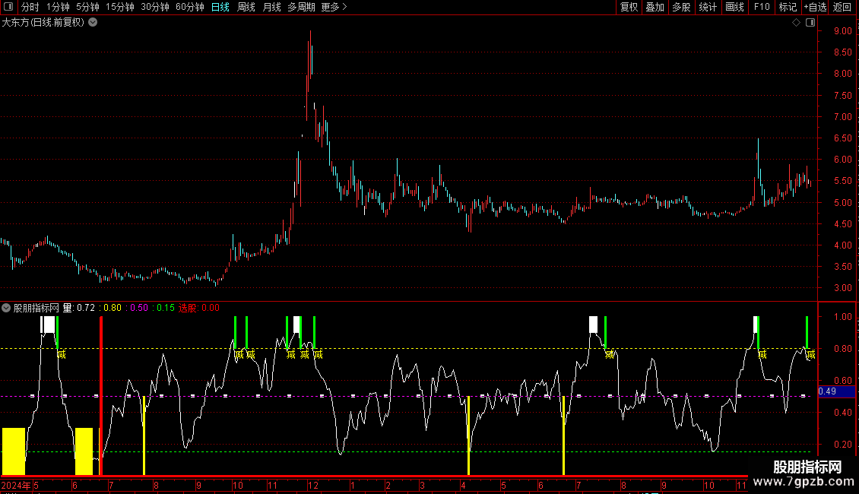Viewport: 859px width, 494px height.
Task: Switch to 分时 intraday view
Action: pos(30,7)
